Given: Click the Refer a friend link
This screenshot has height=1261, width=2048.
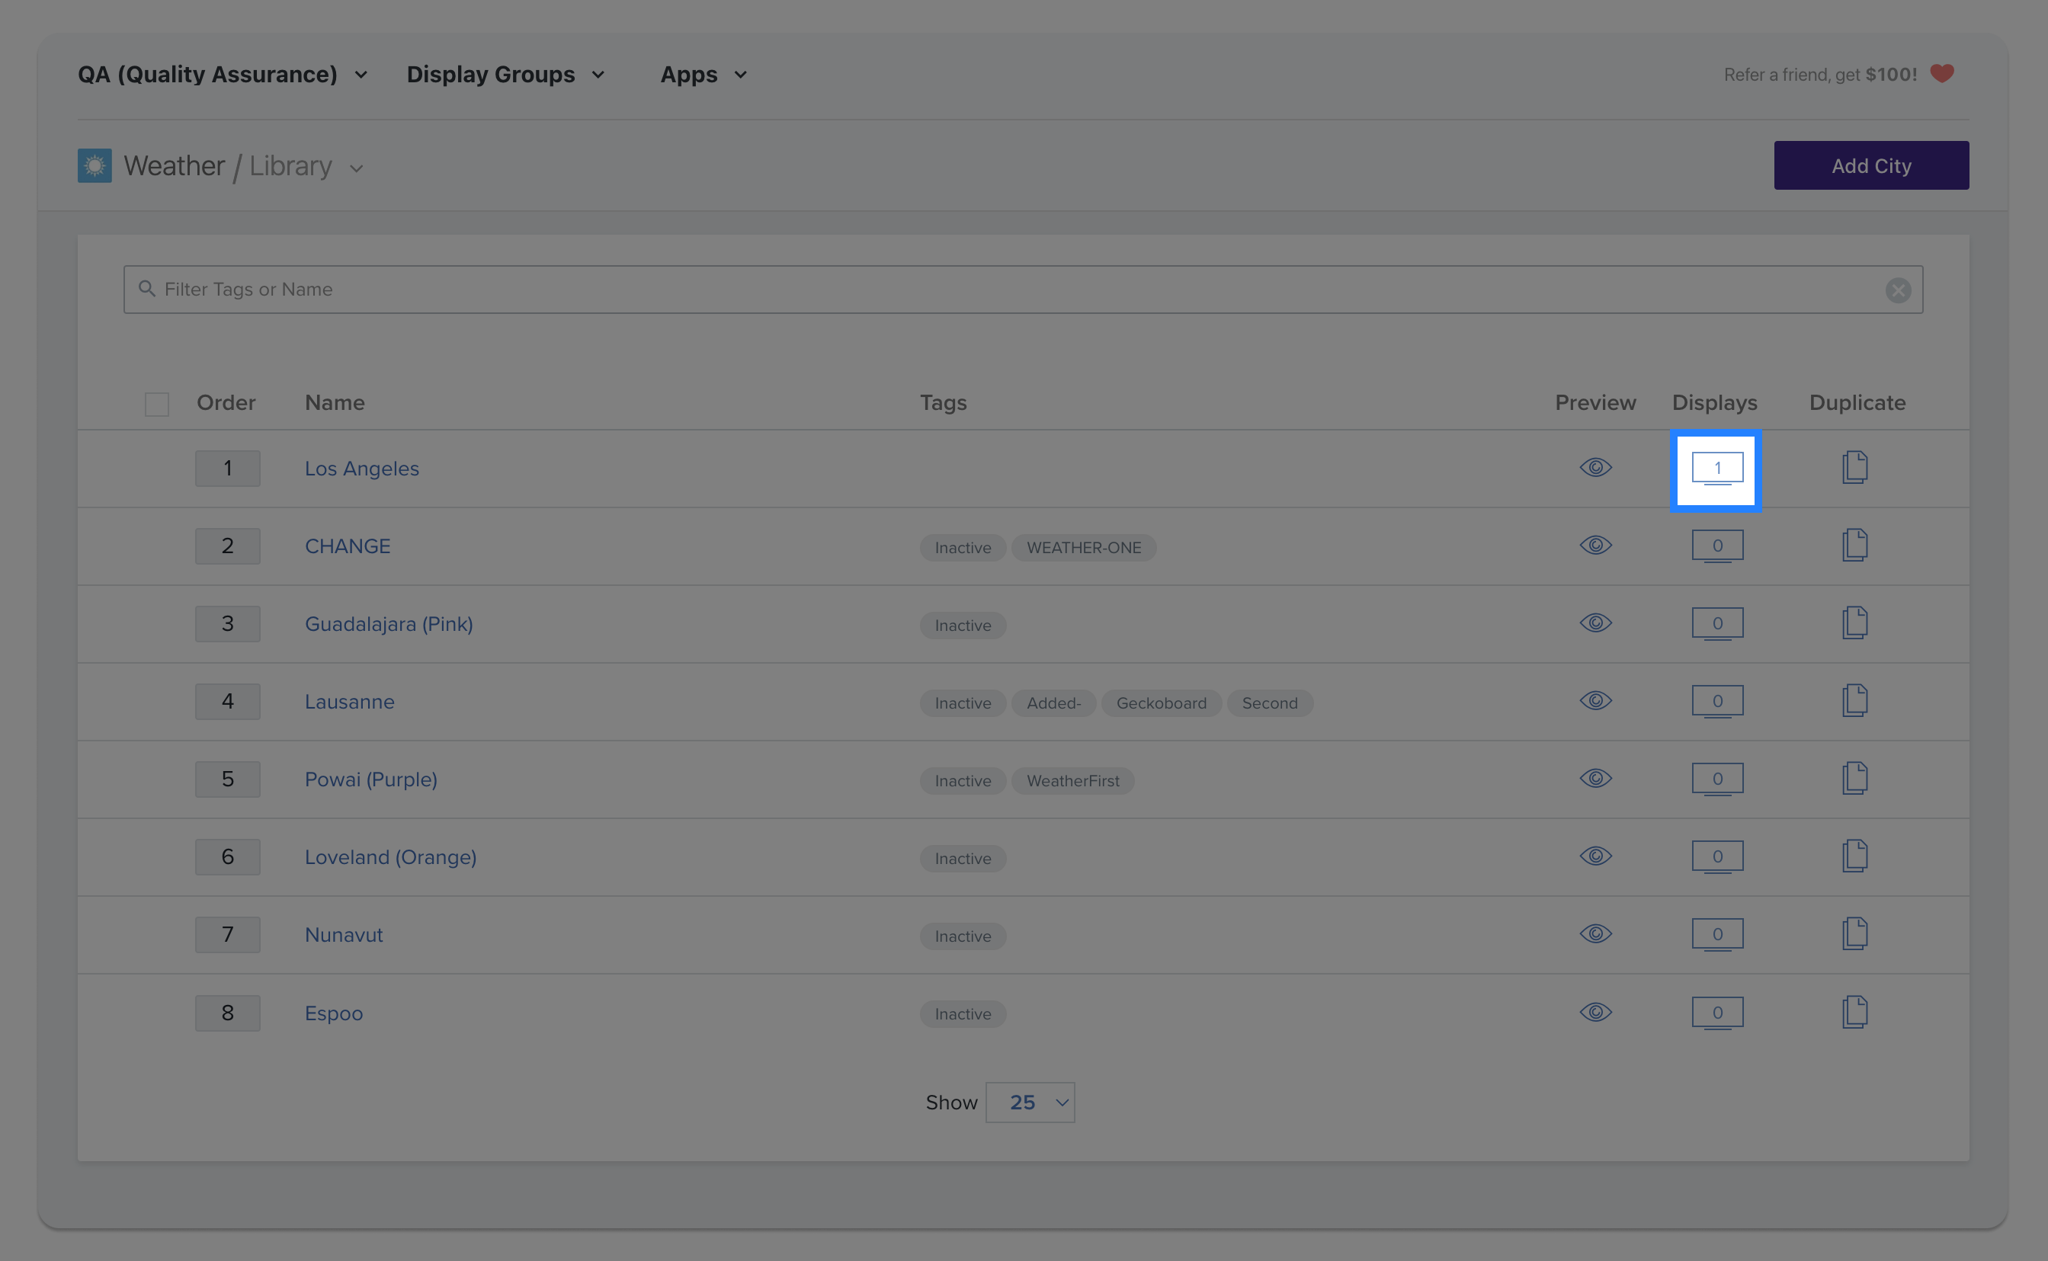Looking at the screenshot, I should (1820, 74).
